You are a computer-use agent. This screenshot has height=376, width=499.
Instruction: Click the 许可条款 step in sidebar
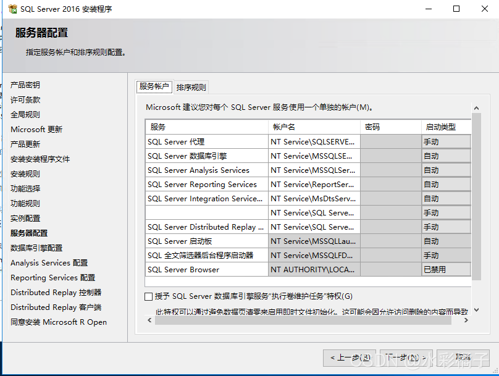[x=25, y=100]
